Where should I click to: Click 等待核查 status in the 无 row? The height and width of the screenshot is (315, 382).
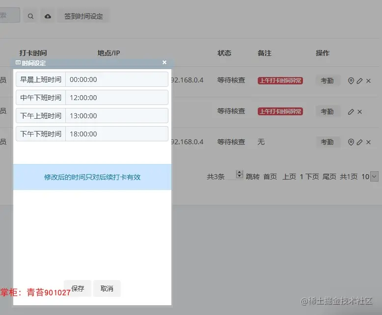point(231,142)
